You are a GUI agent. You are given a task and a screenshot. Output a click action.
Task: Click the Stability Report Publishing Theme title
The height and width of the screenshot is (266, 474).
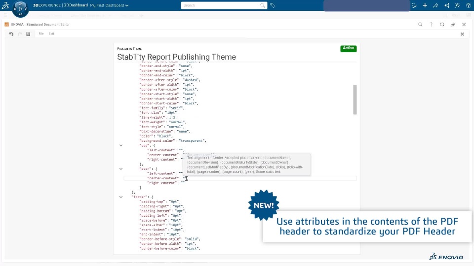[x=177, y=57]
